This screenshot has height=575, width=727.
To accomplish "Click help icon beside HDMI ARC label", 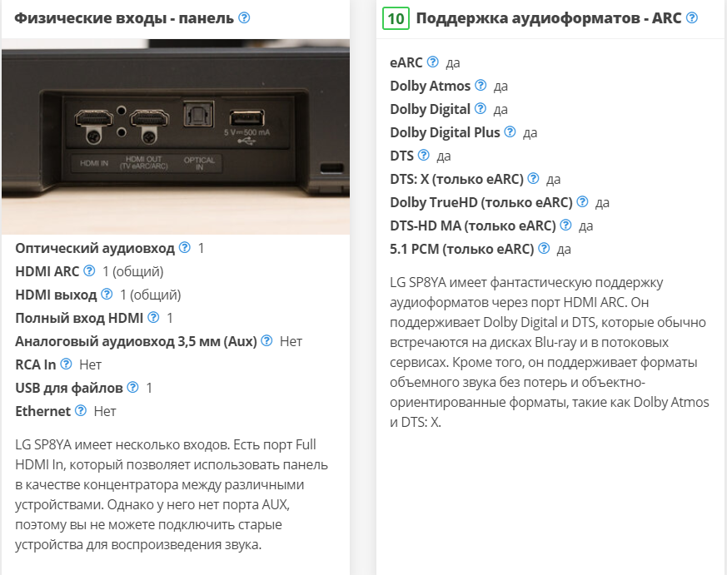I will click(89, 270).
